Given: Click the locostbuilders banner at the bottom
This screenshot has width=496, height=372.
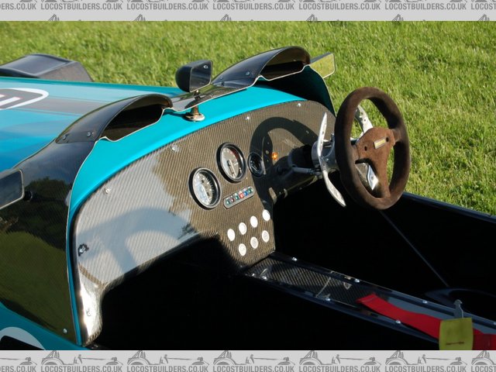Looking at the screenshot, I should click(248, 360).
